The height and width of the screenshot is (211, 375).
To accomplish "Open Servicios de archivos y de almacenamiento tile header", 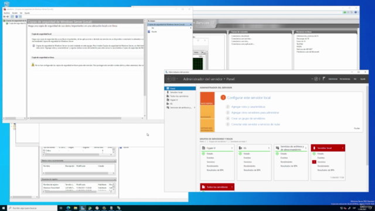I will pos(291,148).
